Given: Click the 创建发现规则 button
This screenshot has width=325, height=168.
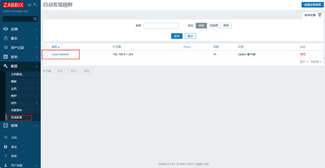Looking at the screenshot, I should pos(312,4).
